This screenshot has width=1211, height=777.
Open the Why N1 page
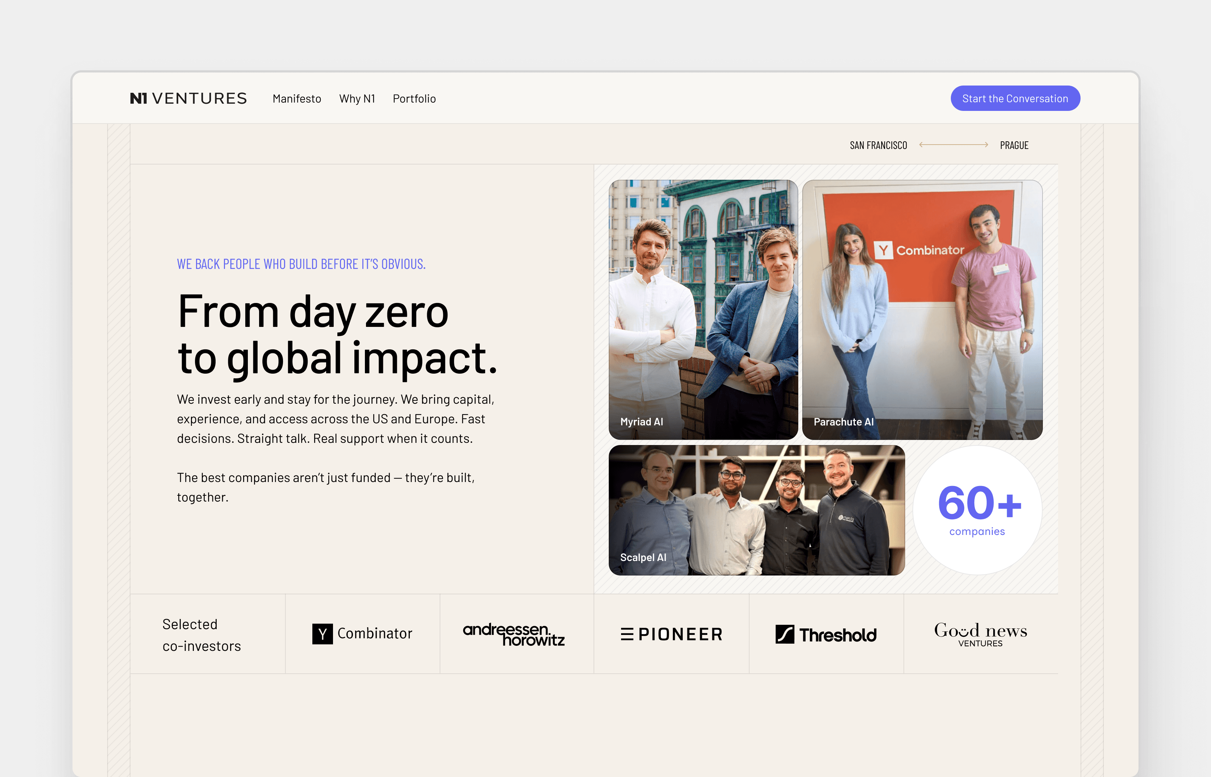pos(357,99)
